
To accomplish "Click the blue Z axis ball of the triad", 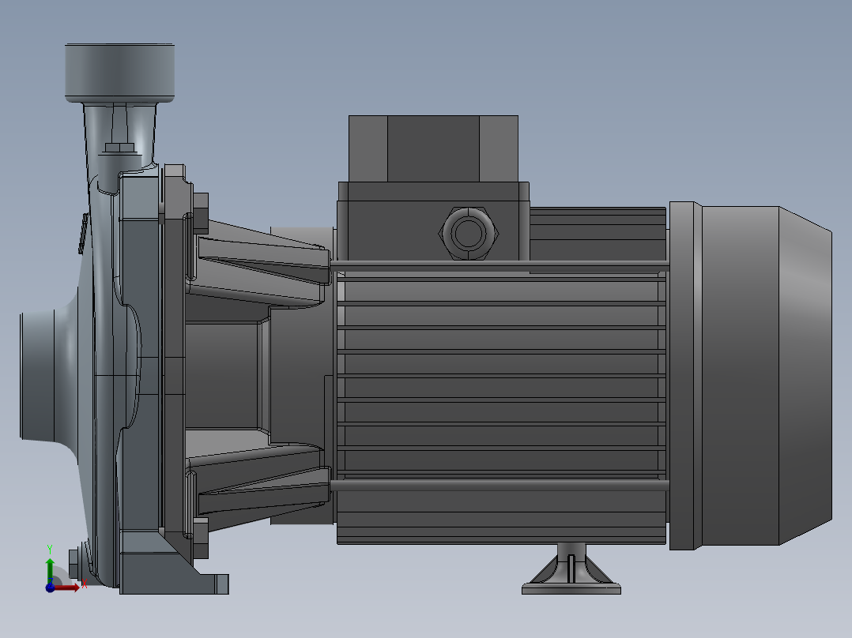I will click(50, 588).
